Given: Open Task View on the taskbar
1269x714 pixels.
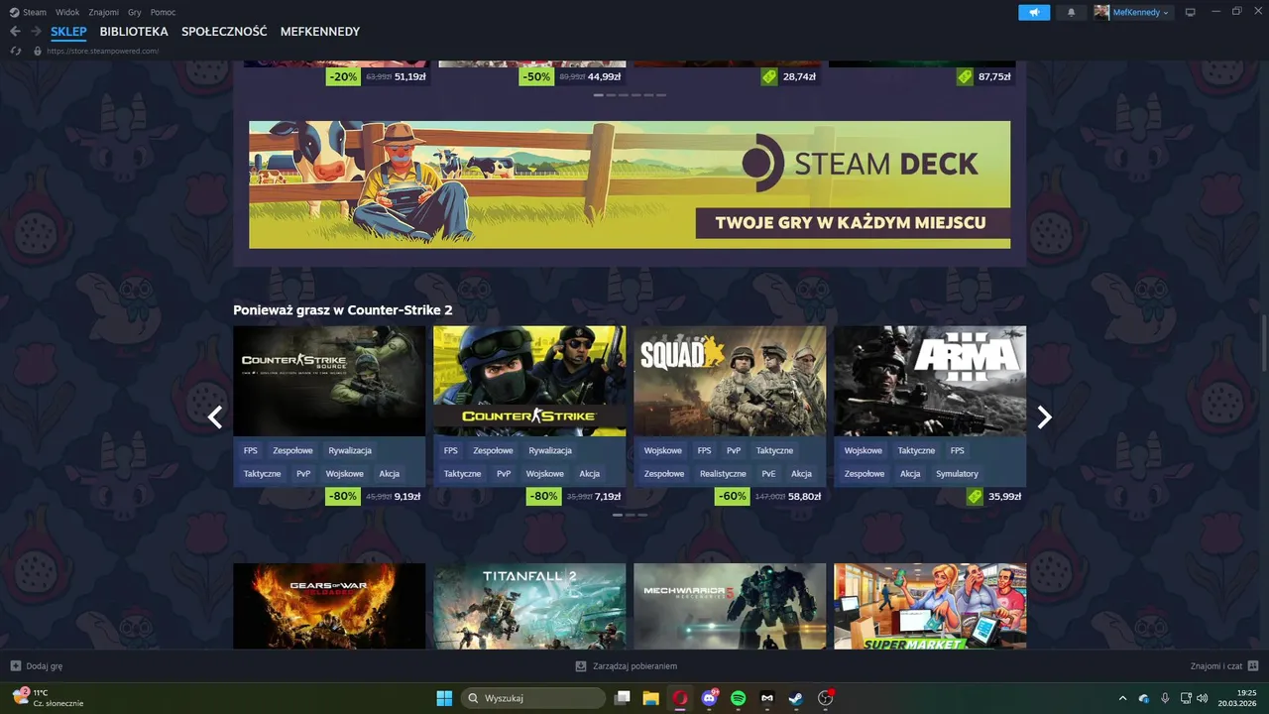Looking at the screenshot, I should [623, 698].
